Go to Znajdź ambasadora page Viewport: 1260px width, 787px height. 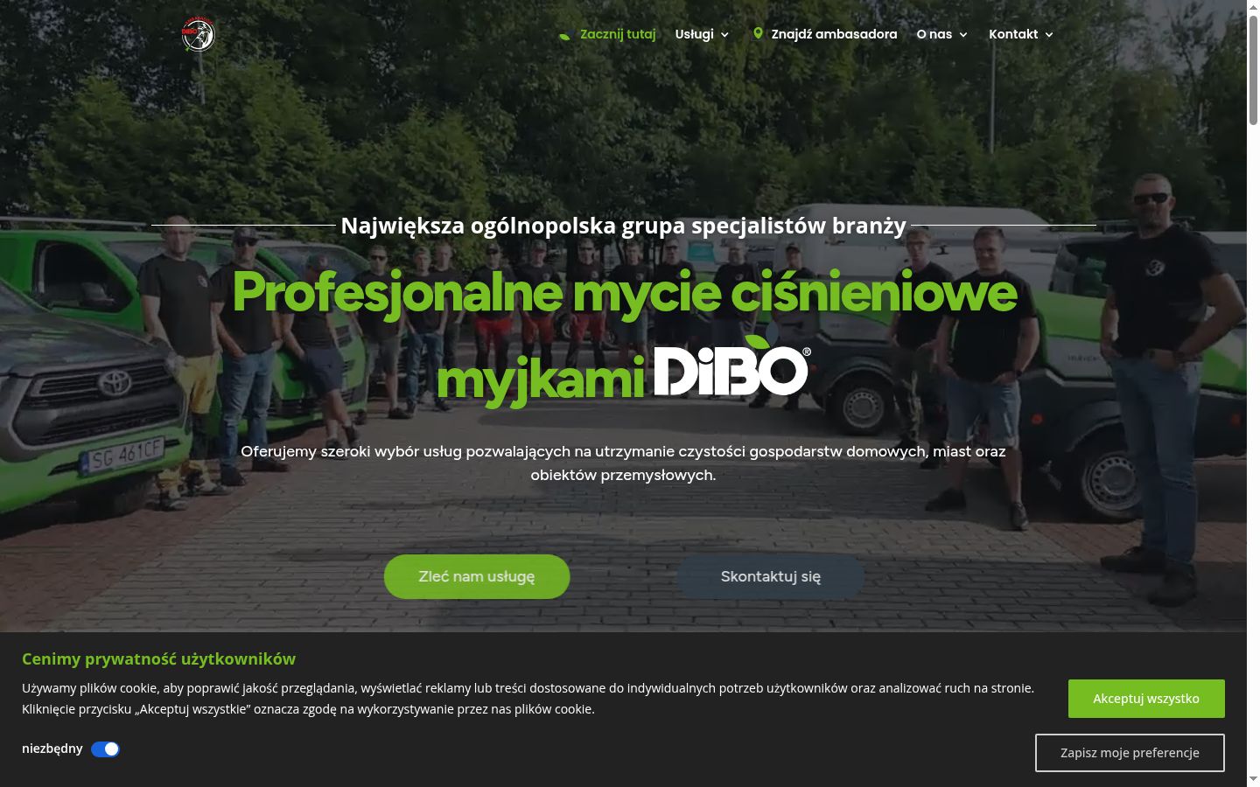tap(834, 34)
